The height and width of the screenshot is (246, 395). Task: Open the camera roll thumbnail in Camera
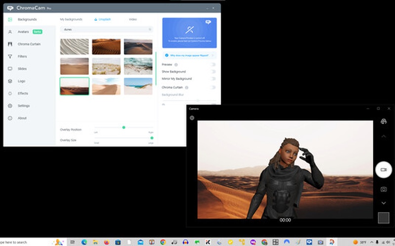point(384,217)
